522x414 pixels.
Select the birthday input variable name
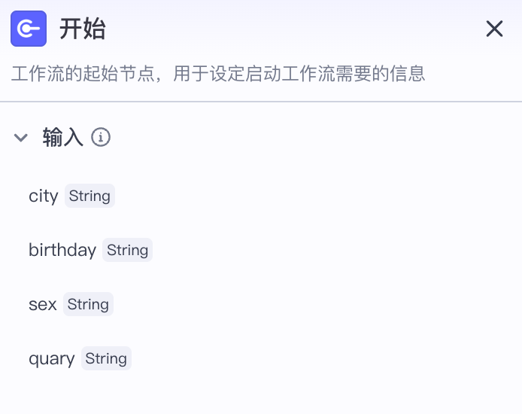62,250
